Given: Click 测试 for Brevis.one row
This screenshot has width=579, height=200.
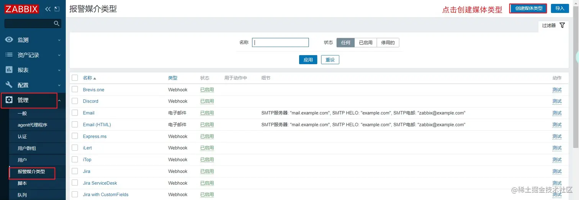Looking at the screenshot, I should [x=557, y=89].
